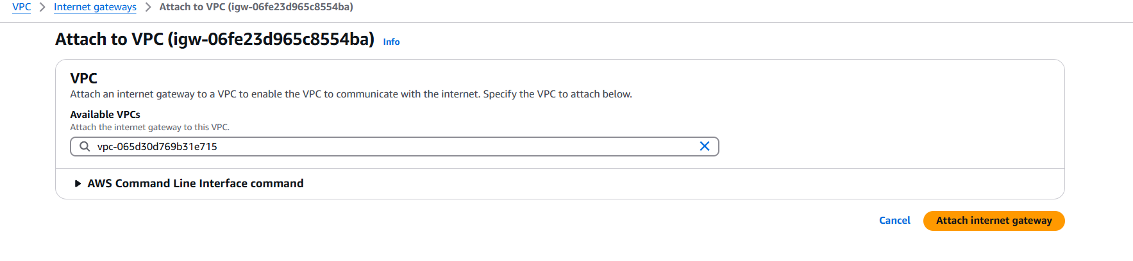Click the page heading with igw-06fe23d965c8554ba

(215, 39)
